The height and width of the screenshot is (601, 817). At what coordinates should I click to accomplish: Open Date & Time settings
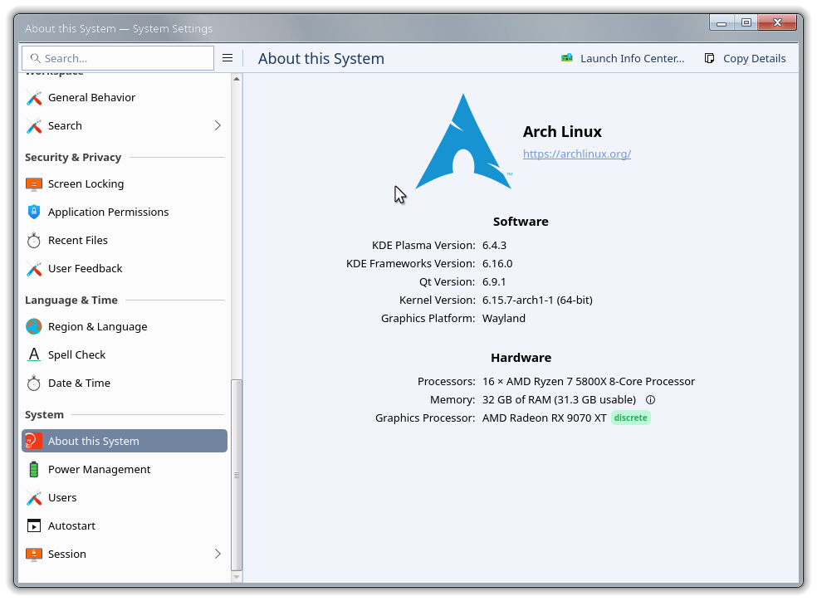(125, 383)
